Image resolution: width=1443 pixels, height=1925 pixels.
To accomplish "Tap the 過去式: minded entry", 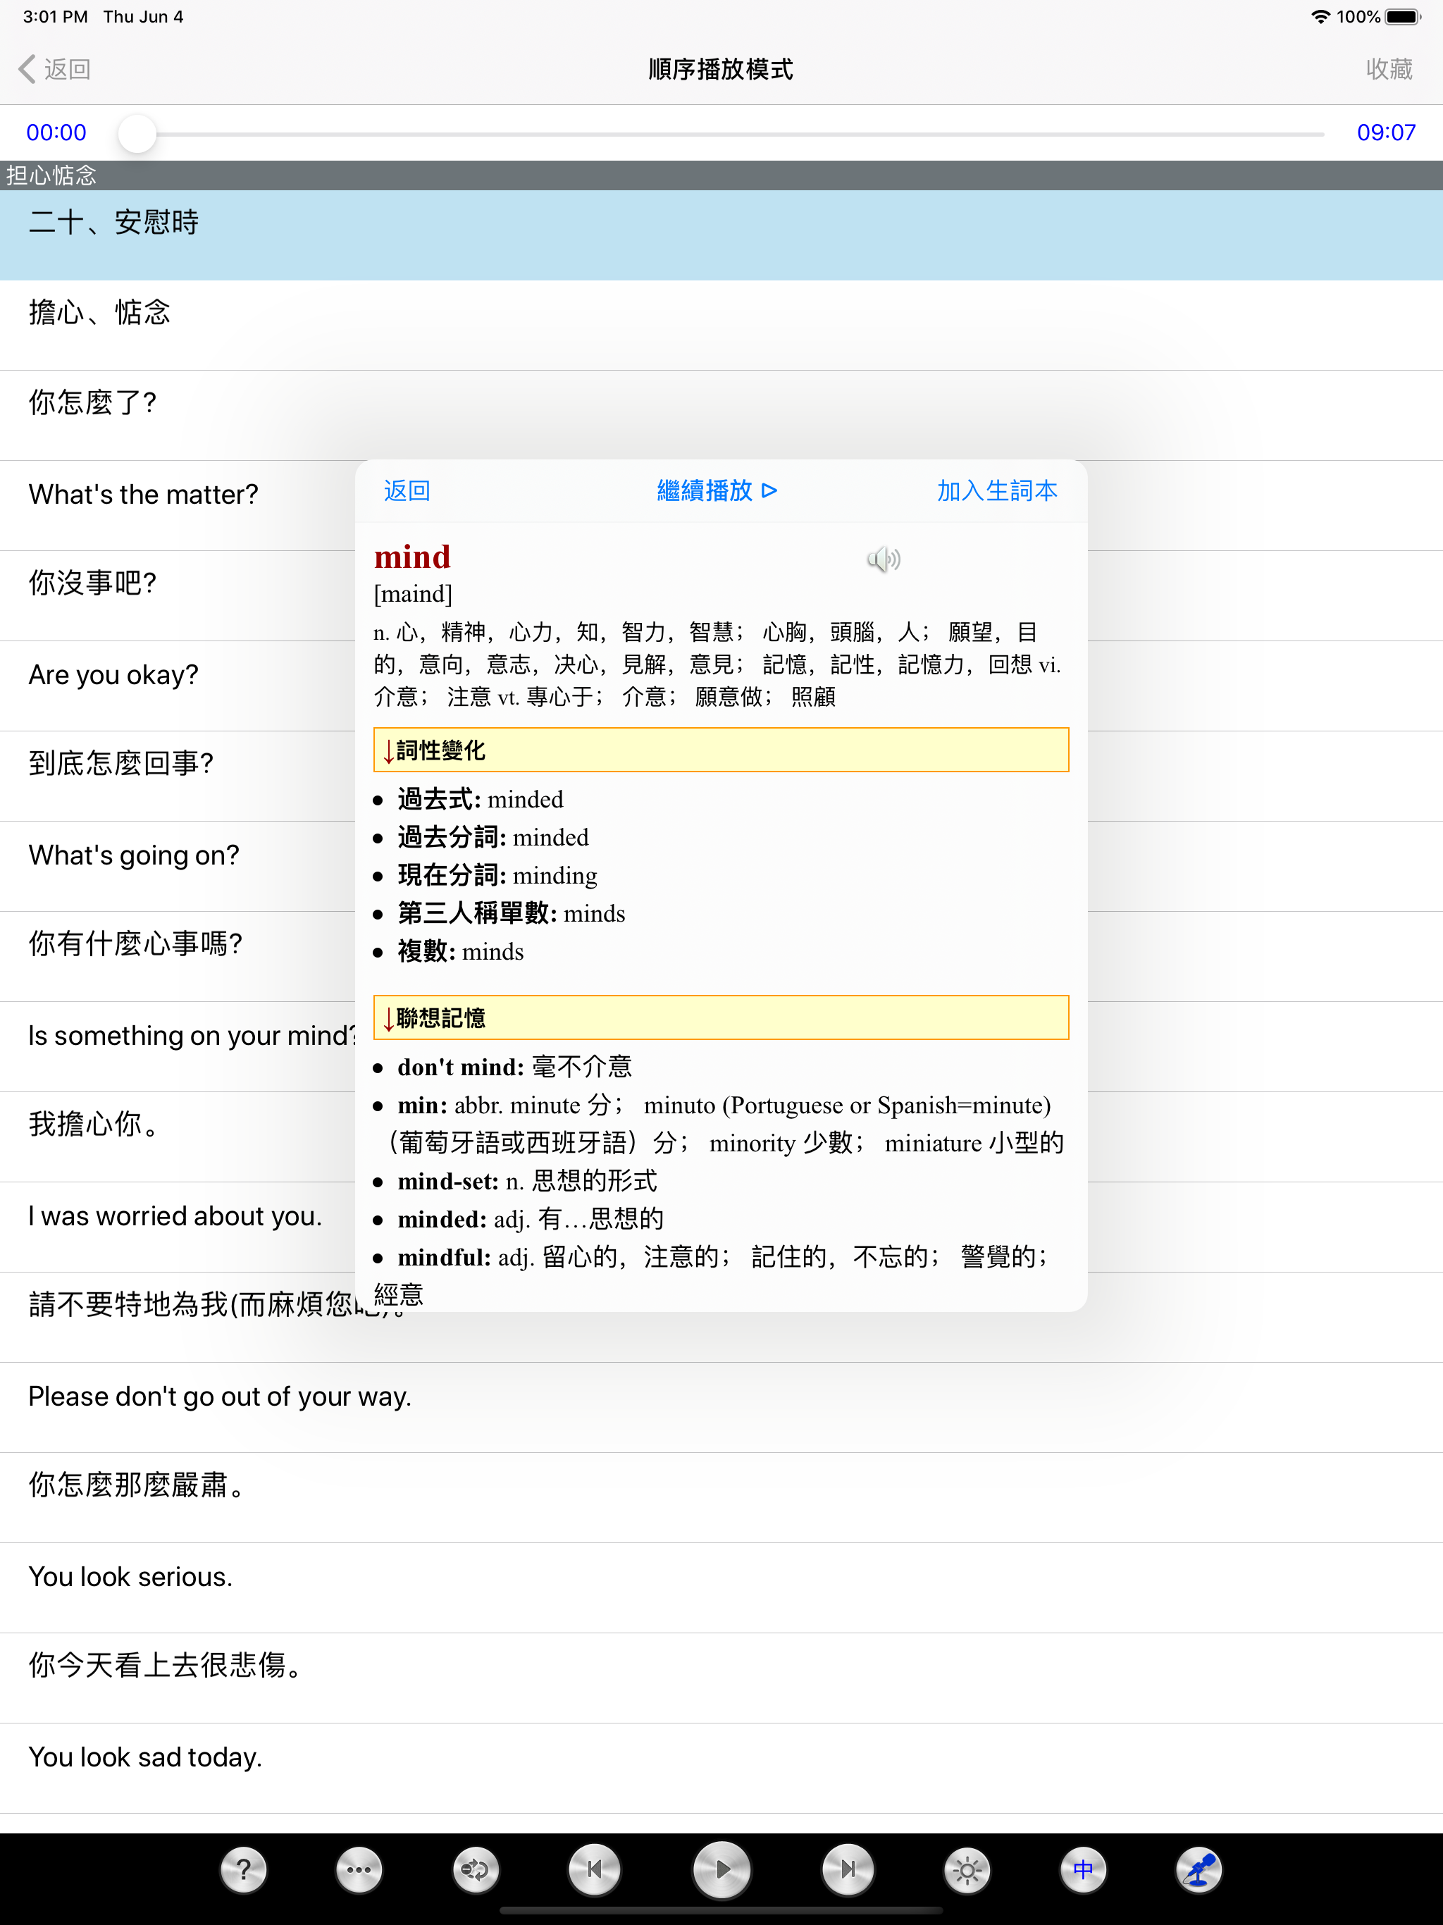I will 481,799.
